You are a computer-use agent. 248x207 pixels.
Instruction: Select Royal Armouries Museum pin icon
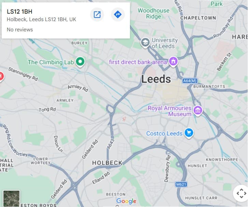coord(198,110)
